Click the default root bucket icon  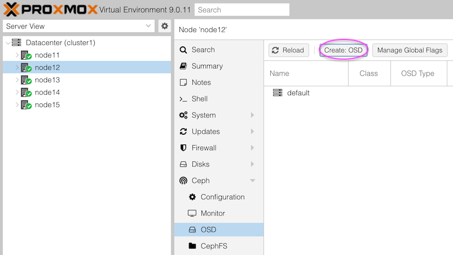point(278,93)
